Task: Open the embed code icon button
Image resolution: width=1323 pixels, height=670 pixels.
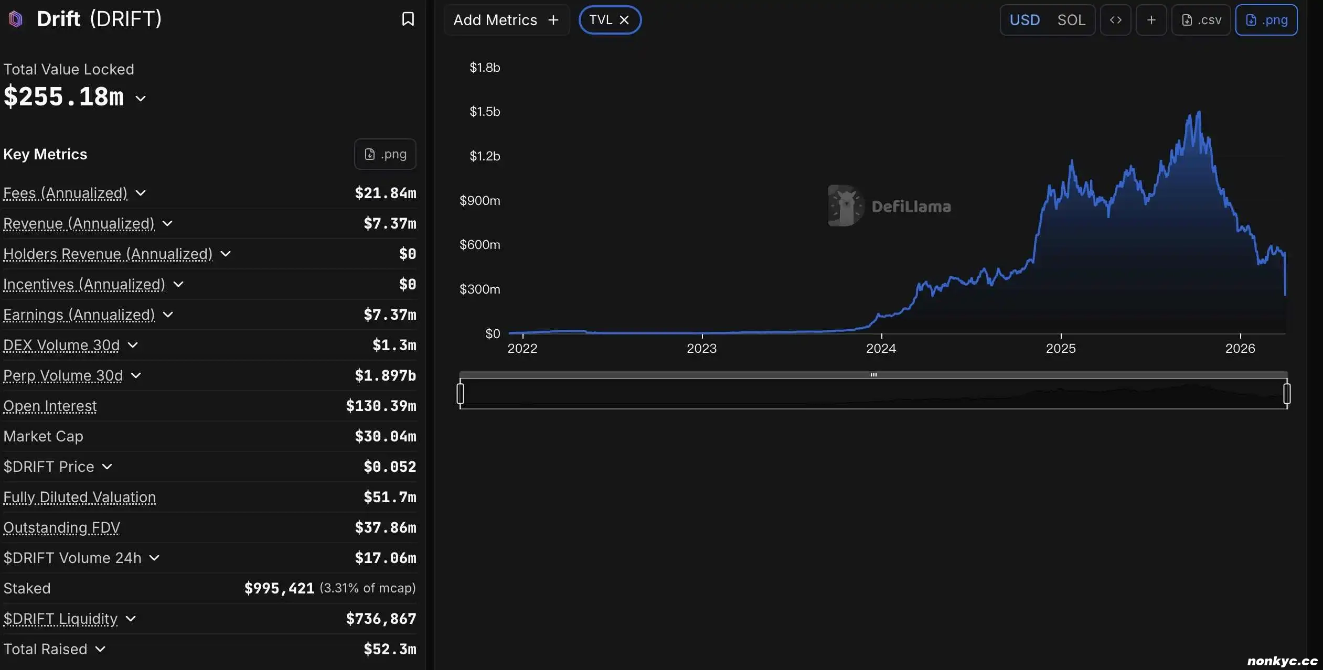Action: tap(1115, 20)
